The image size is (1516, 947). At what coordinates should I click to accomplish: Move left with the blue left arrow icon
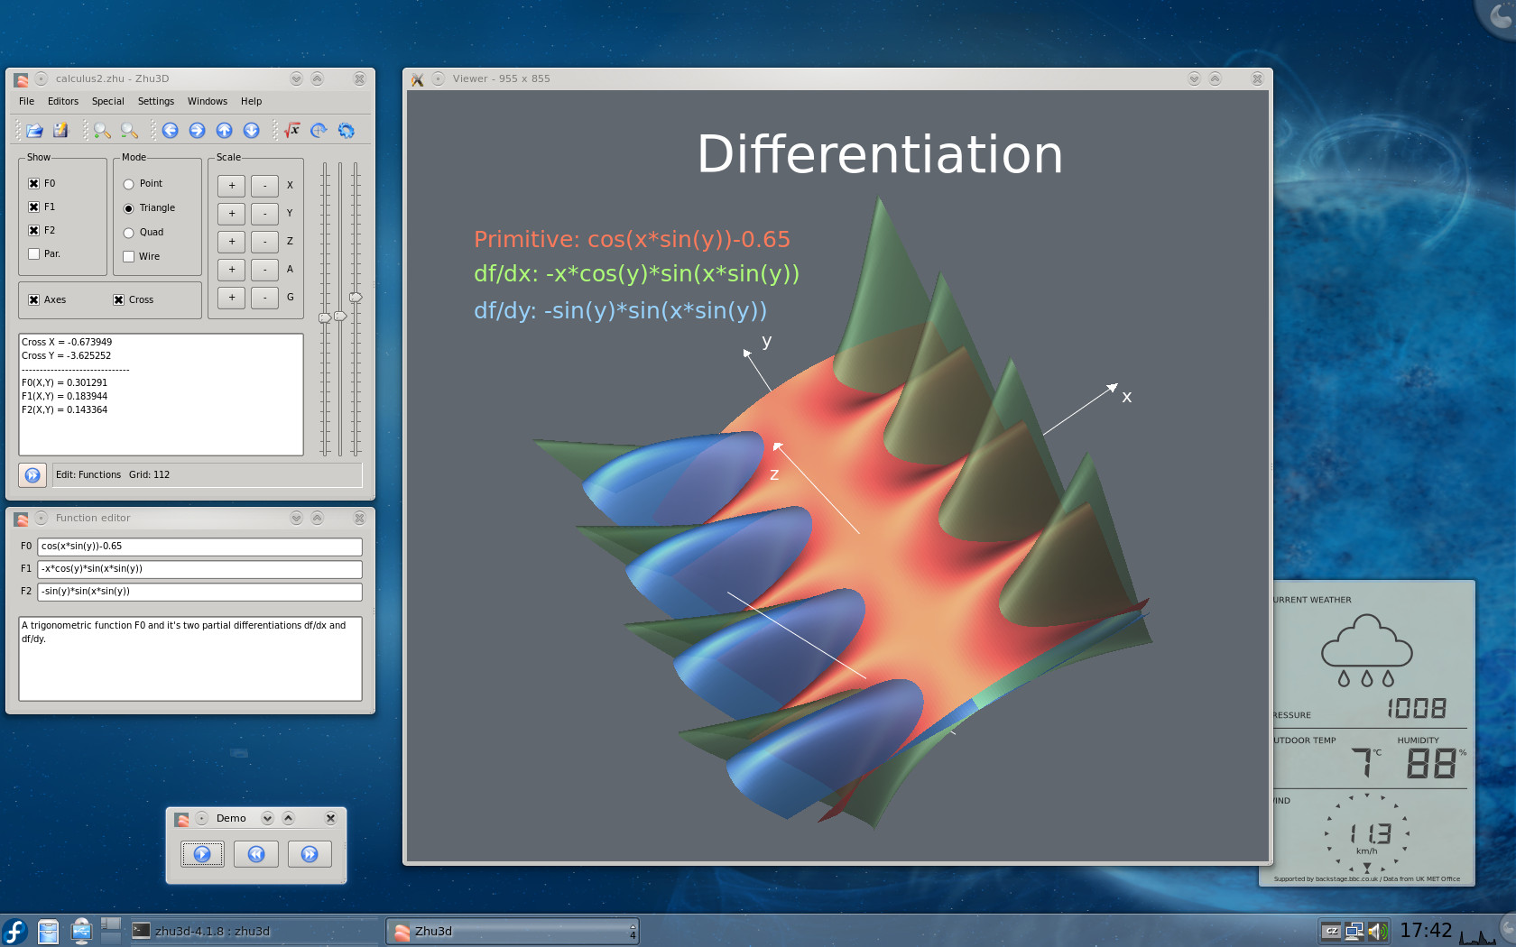pos(170,131)
